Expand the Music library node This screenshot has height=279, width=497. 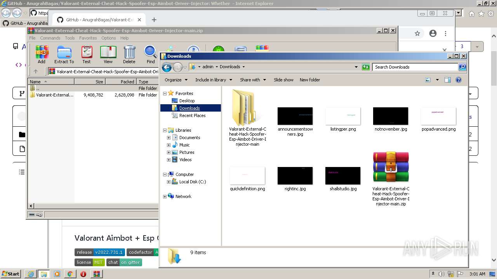[169, 145]
